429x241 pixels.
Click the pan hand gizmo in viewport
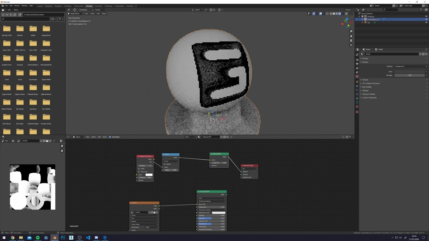coord(351,36)
